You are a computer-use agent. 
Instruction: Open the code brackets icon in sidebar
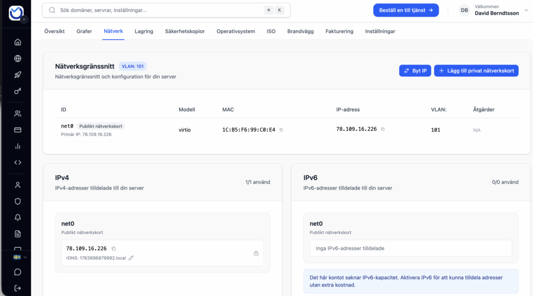[x=18, y=162]
